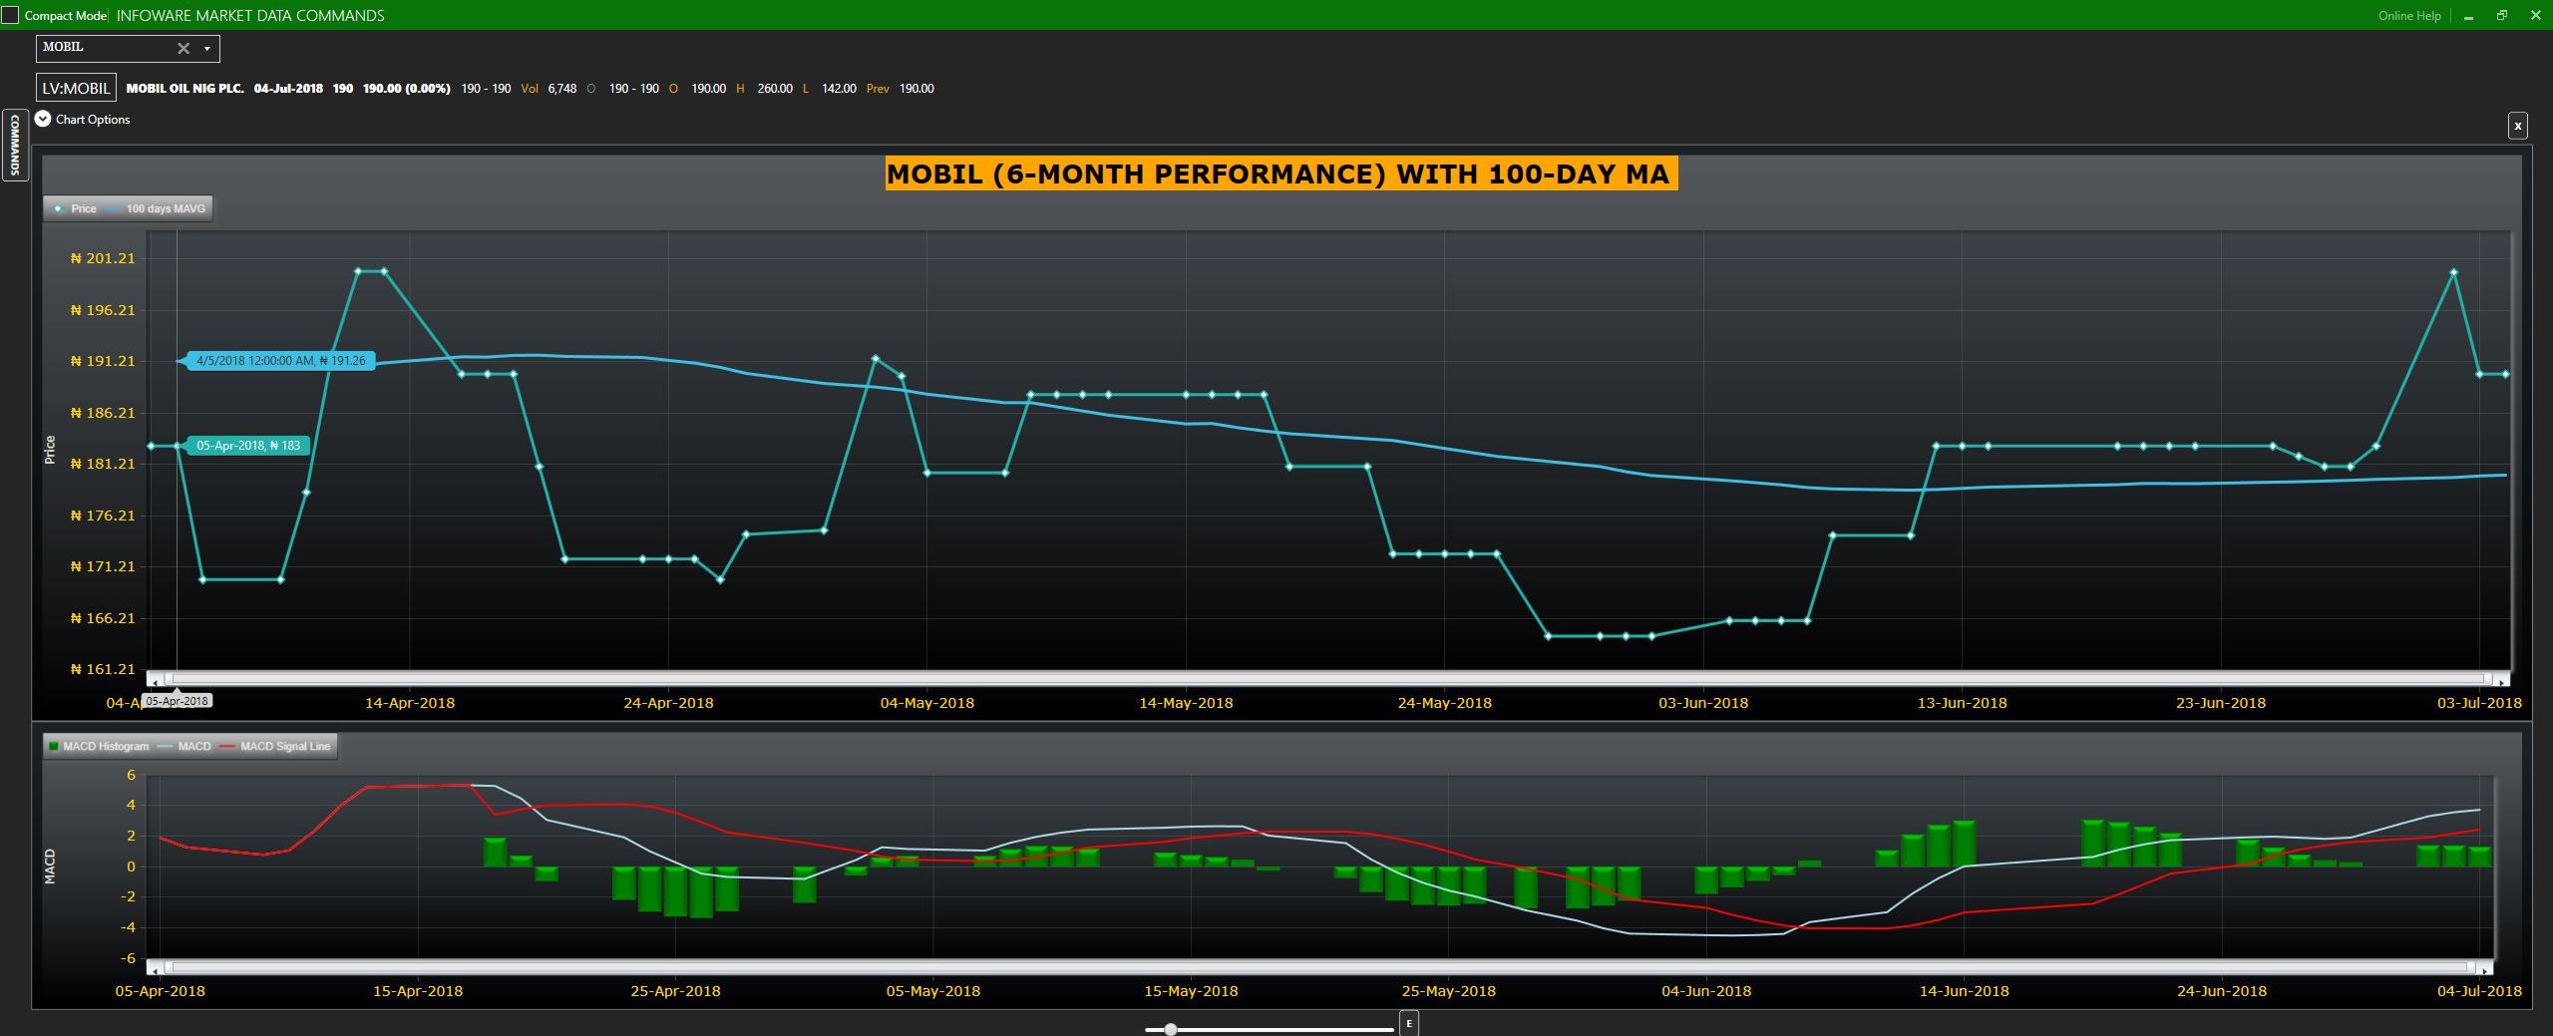
Task: Click the 05-Apr-2018 crosshair date label on axis
Action: pyautogui.click(x=178, y=701)
